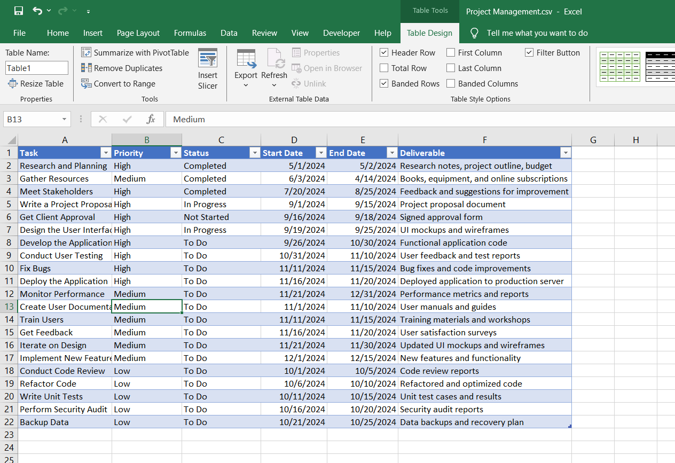Click Resize Table
Viewport: 675px width, 463px height.
tap(36, 83)
